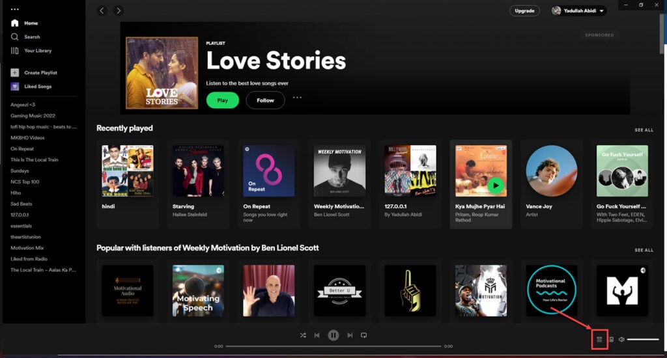667x358 pixels.
Task: Adjust the volume slider
Action: click(643, 339)
